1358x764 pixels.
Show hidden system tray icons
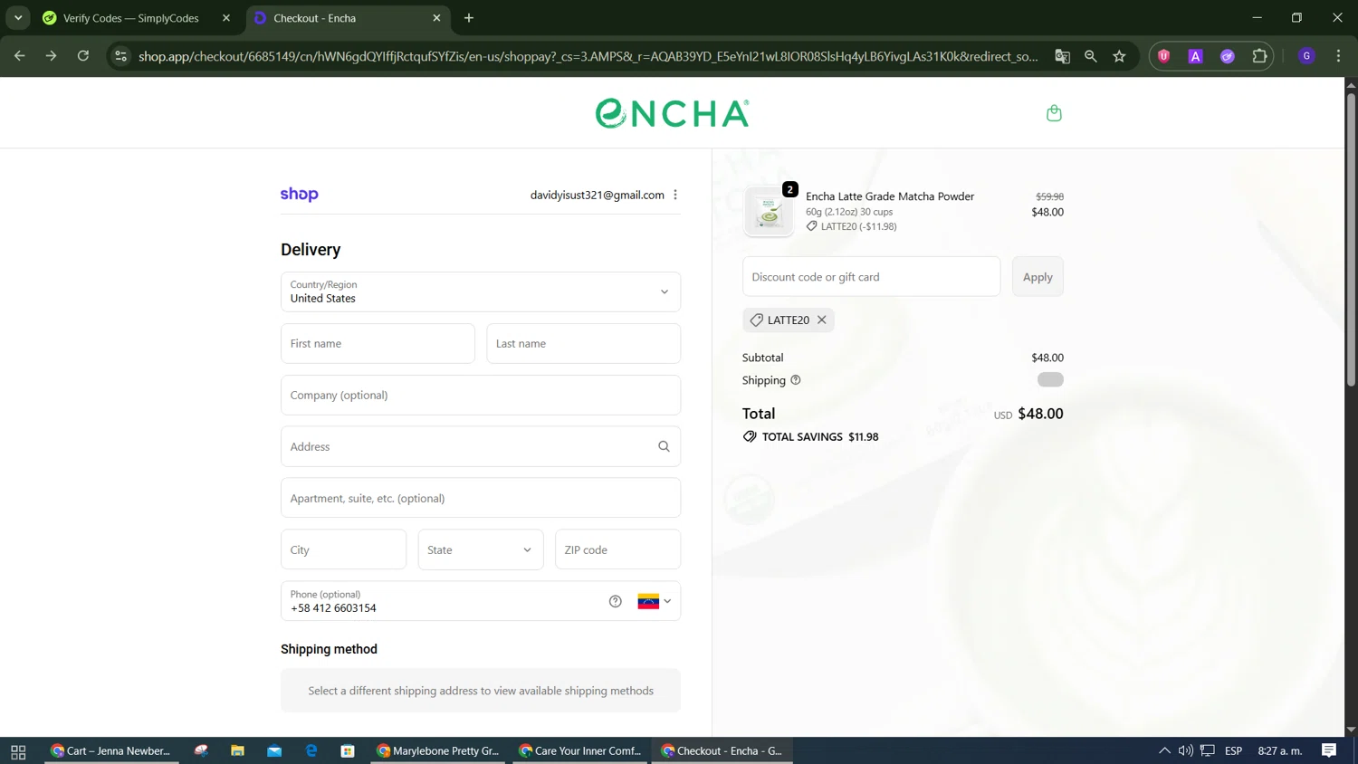click(1164, 751)
